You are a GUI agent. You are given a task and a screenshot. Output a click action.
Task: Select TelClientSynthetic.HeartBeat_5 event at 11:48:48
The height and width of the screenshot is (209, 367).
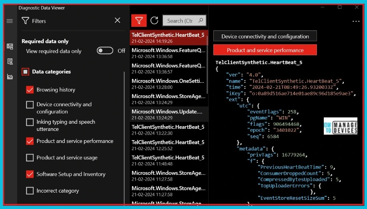tap(168, 161)
